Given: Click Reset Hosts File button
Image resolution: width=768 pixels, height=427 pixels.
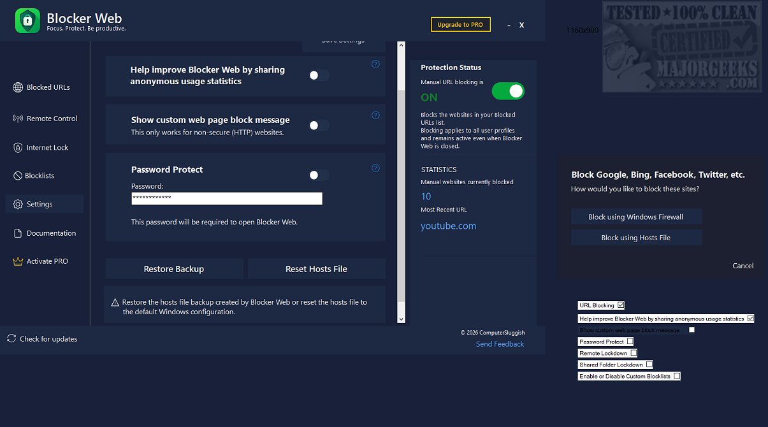Looking at the screenshot, I should 316,269.
